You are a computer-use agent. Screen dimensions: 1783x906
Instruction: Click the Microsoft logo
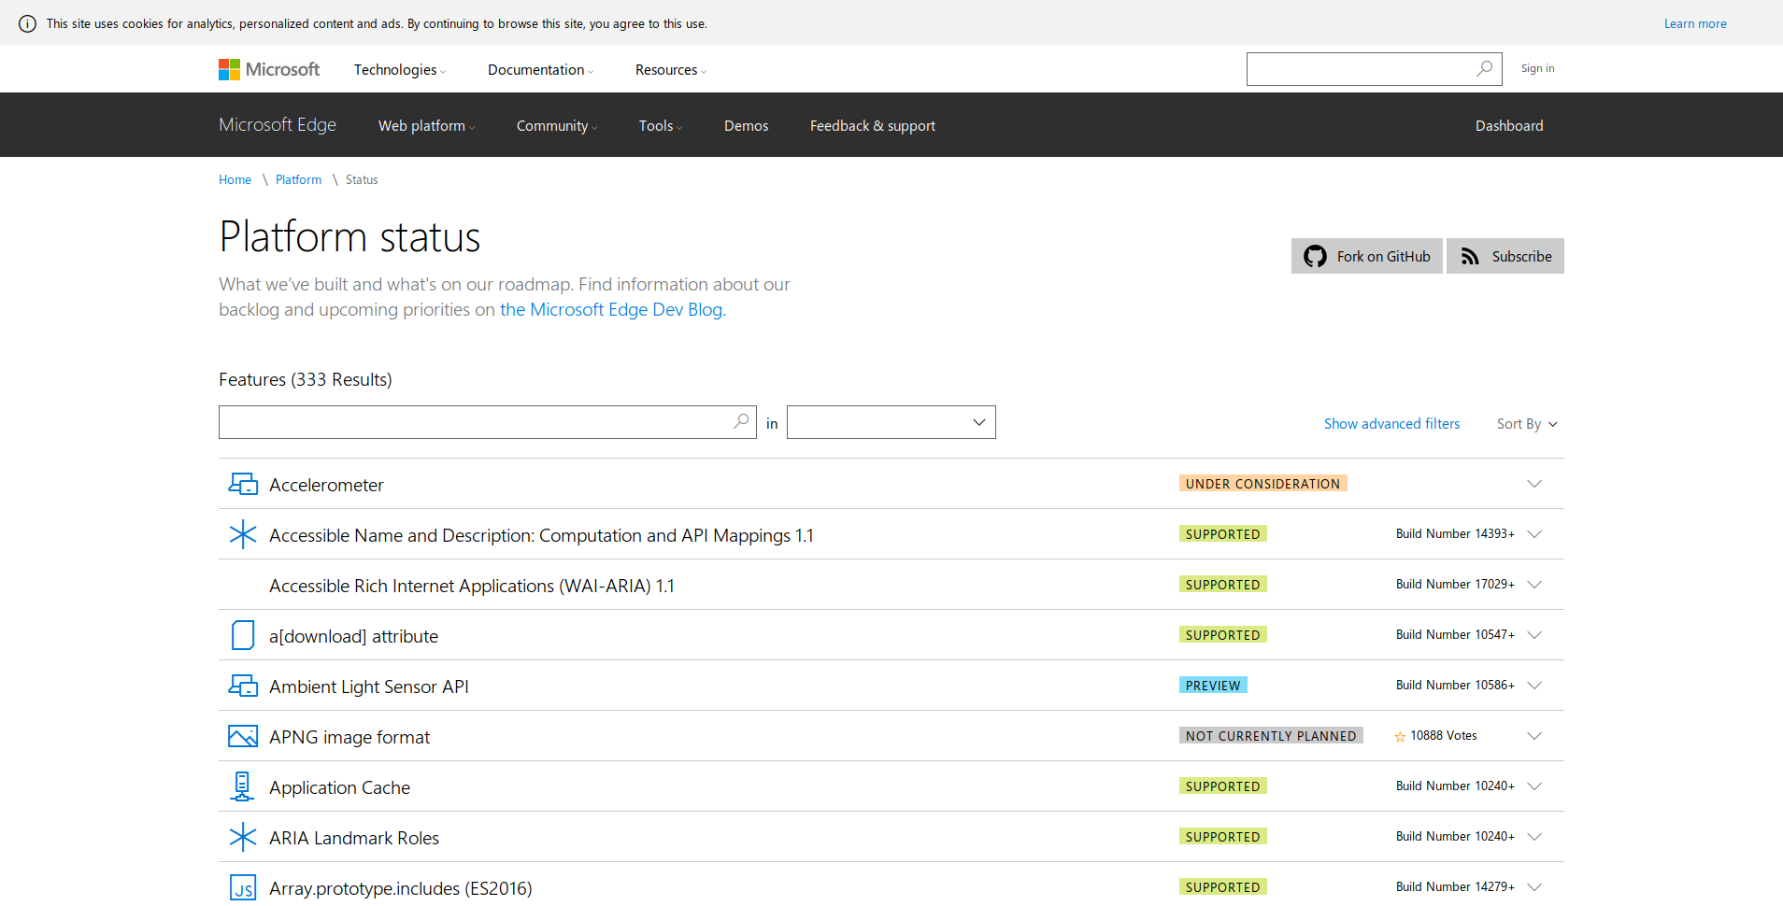[269, 69]
